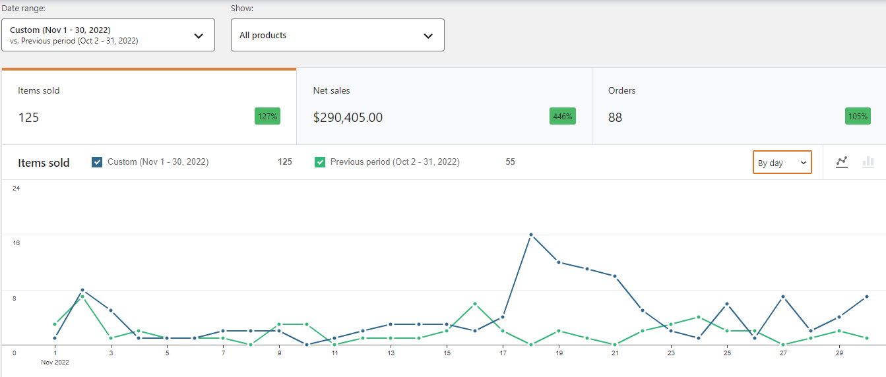Select the Orders tab
Image resolution: width=886 pixels, height=377 pixels.
point(739,106)
